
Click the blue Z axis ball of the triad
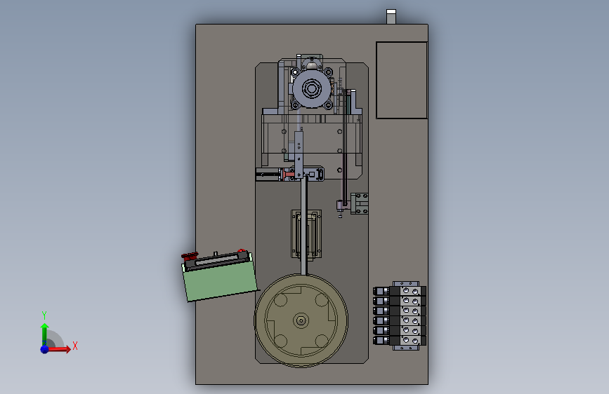coord(45,349)
